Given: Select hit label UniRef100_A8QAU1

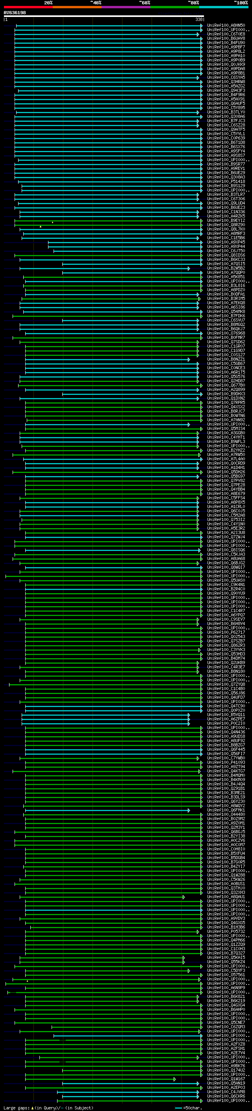Looking at the screenshot, I should pos(226,897).
